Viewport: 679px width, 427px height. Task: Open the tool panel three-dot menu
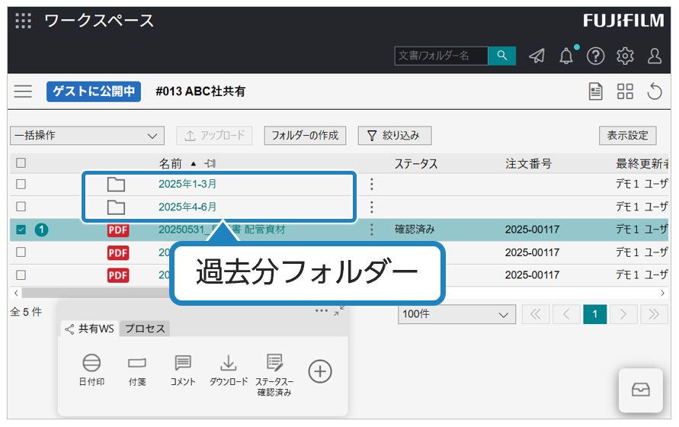point(322,311)
